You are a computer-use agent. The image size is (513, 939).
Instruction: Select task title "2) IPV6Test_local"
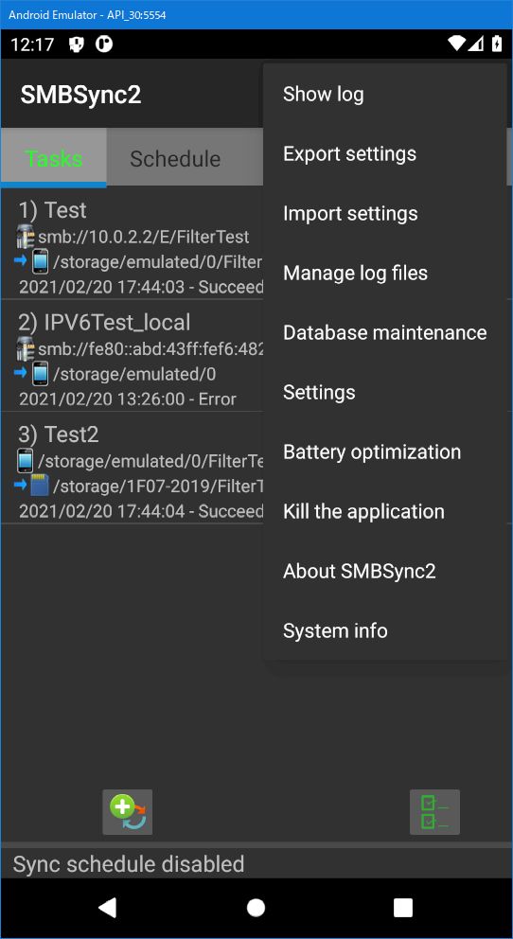coord(104,323)
